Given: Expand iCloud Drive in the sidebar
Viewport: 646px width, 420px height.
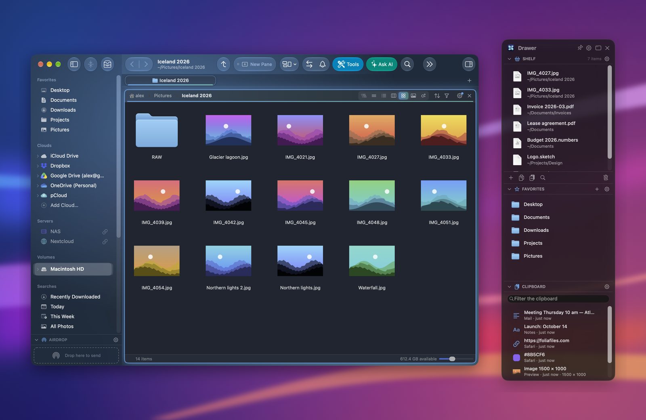Looking at the screenshot, I should click(38, 156).
